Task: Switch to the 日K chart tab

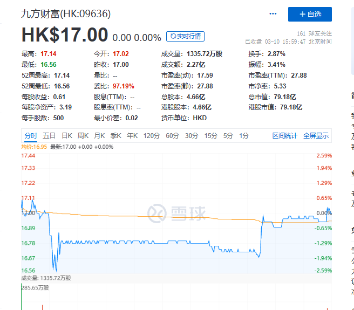Action: point(67,136)
